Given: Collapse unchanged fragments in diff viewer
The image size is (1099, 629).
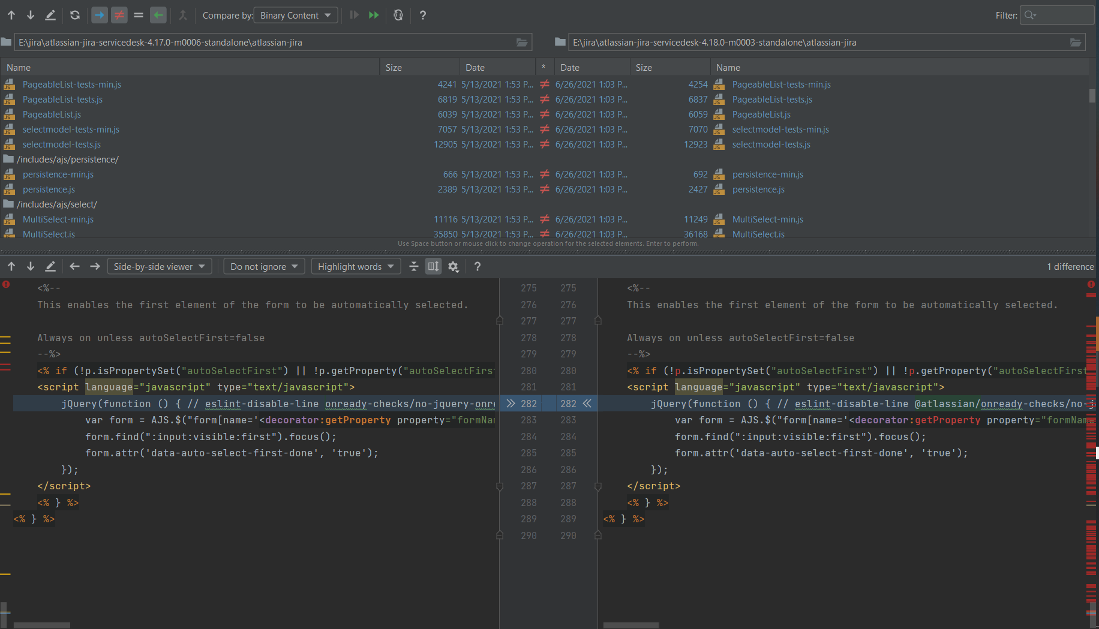Looking at the screenshot, I should 414,266.
